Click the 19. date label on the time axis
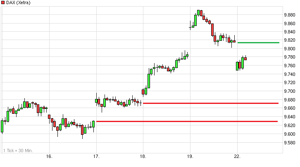The height and width of the screenshot is (167, 300). click(x=190, y=157)
